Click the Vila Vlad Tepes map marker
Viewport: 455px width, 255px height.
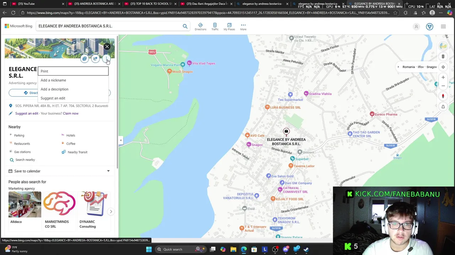click(189, 63)
